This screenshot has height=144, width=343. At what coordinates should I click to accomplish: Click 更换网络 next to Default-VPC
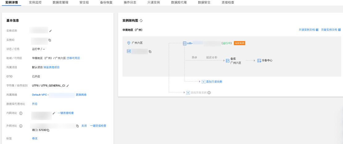click(81, 95)
